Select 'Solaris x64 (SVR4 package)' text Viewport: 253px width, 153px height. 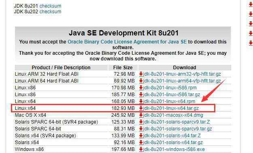pyautogui.click(x=45, y=136)
